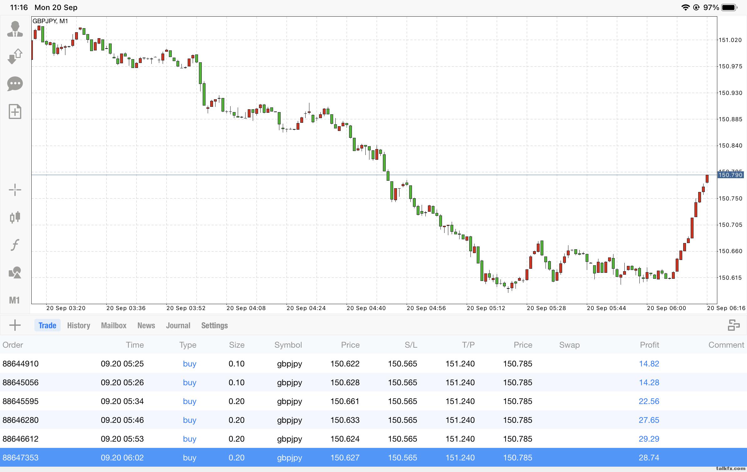Open the indicators function icon
Image resolution: width=747 pixels, height=472 pixels.
(15, 245)
